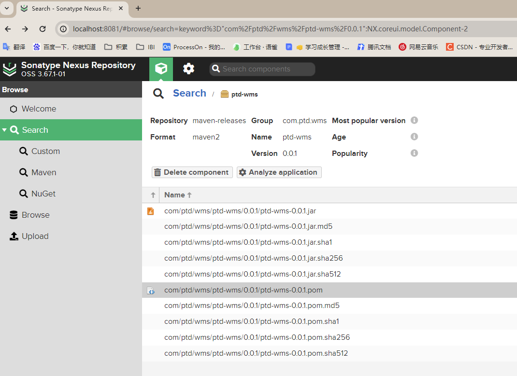Click the info icon next to Popularity
The image size is (517, 376).
pos(414,153)
